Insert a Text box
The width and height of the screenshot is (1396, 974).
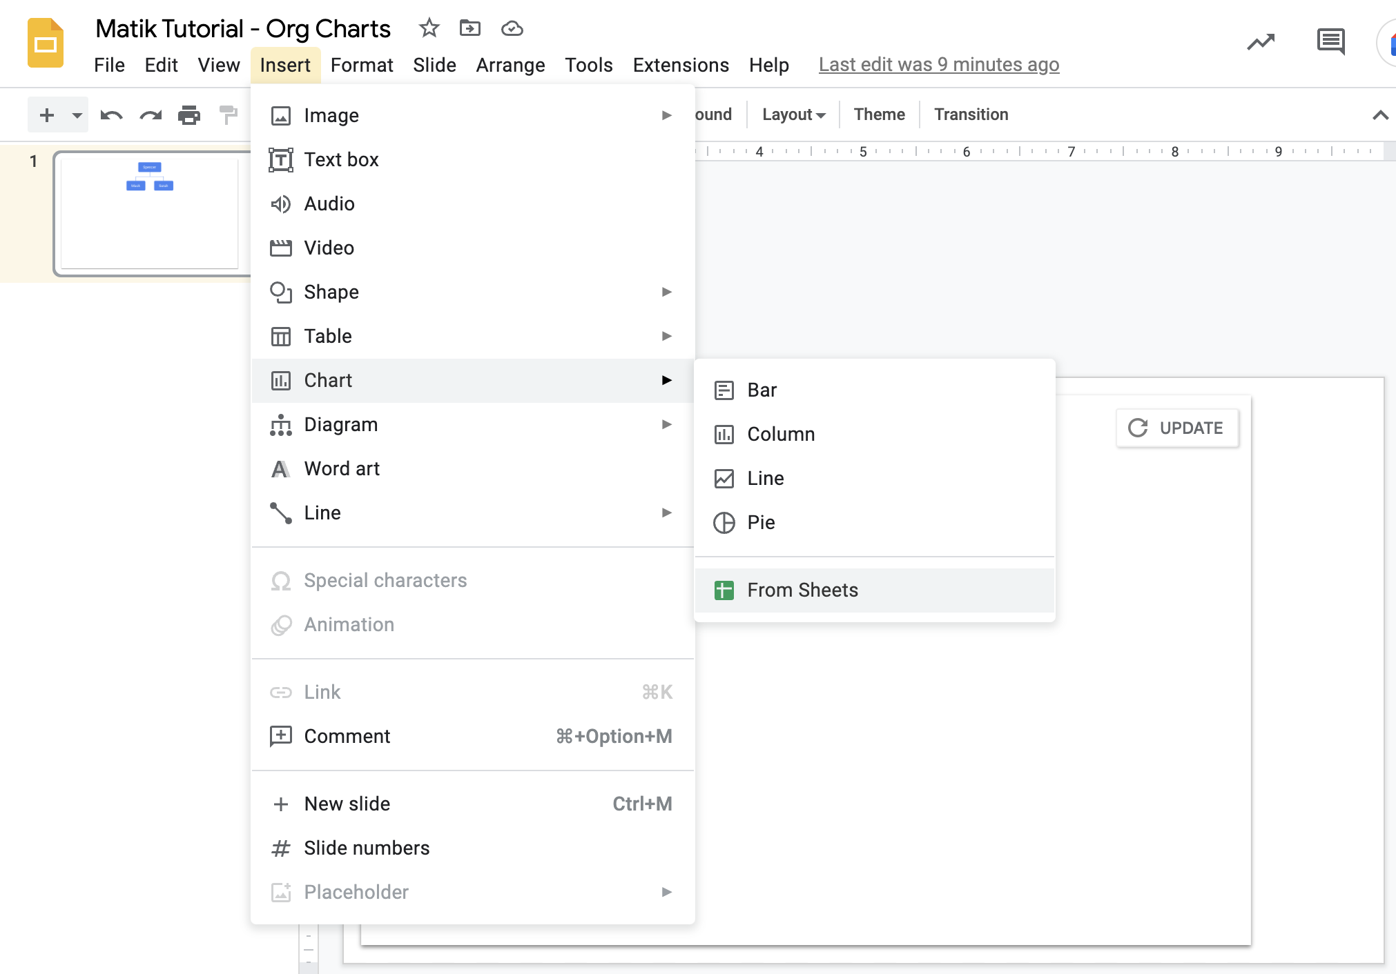473,159
